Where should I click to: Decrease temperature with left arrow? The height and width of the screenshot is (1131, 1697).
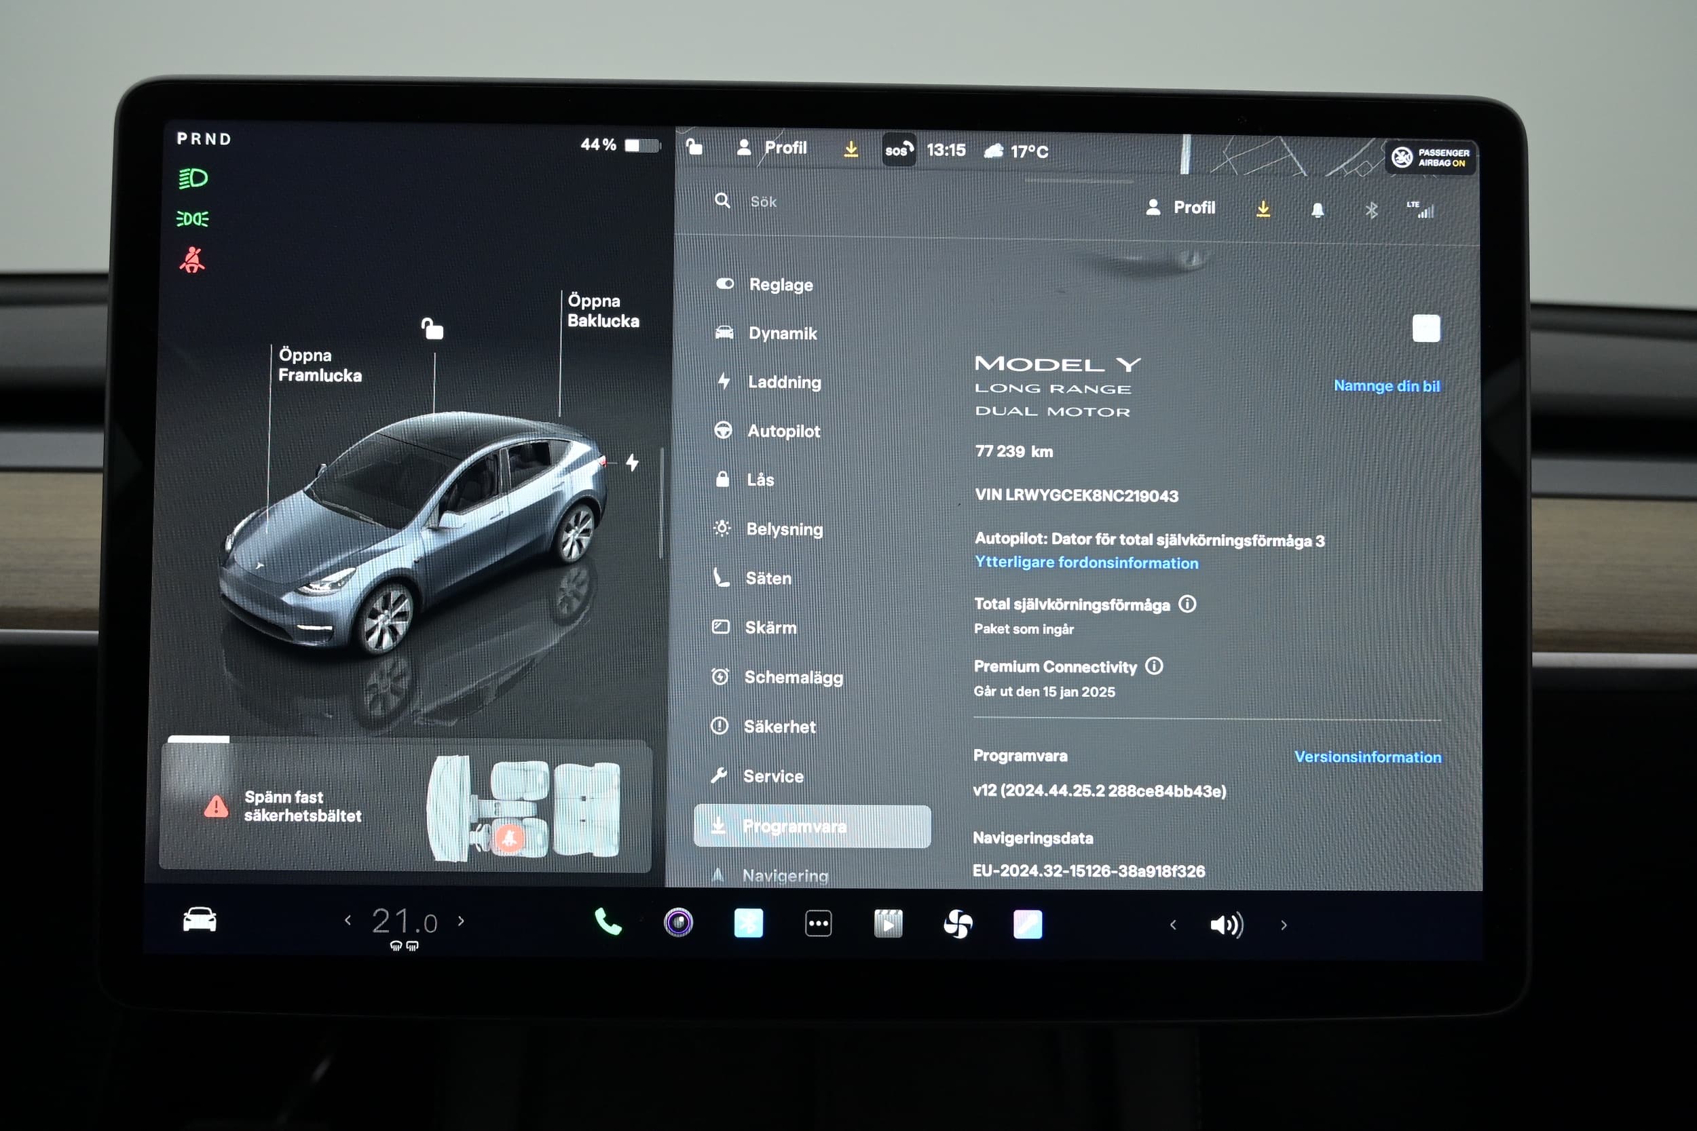pos(348,921)
